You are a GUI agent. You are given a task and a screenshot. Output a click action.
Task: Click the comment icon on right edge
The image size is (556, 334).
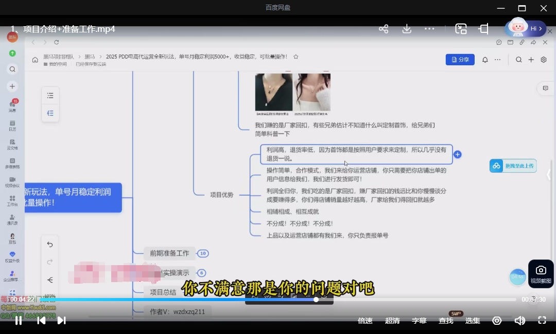(x=545, y=88)
